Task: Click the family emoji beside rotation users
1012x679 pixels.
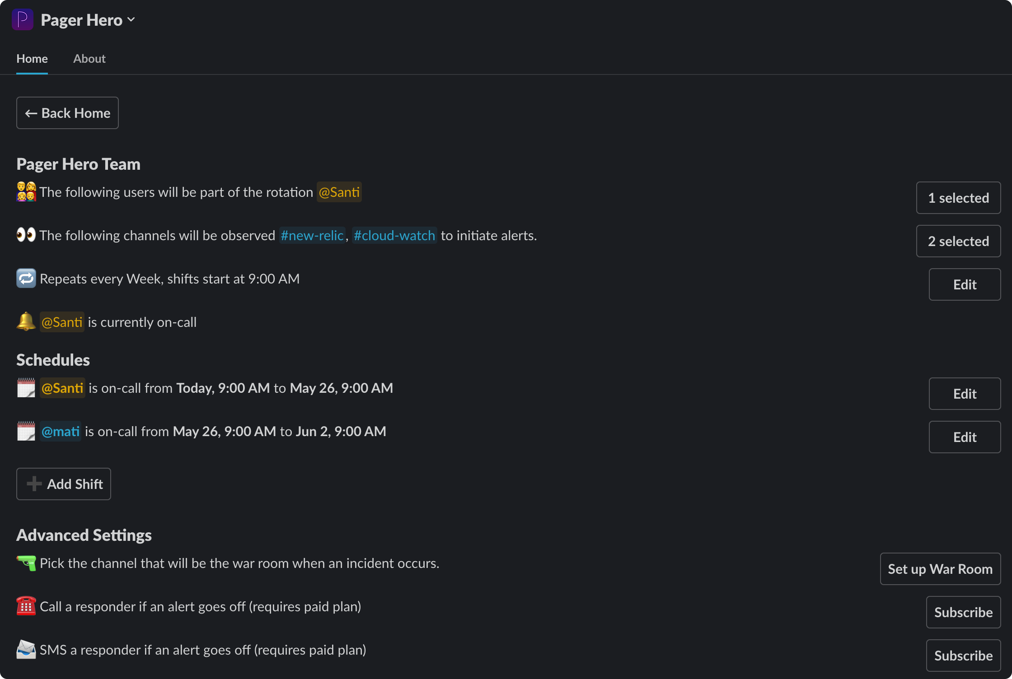Action: [26, 192]
